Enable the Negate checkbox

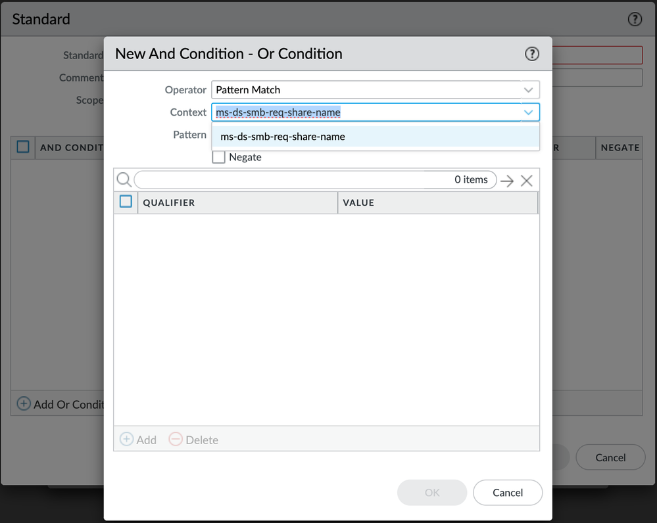pos(219,157)
